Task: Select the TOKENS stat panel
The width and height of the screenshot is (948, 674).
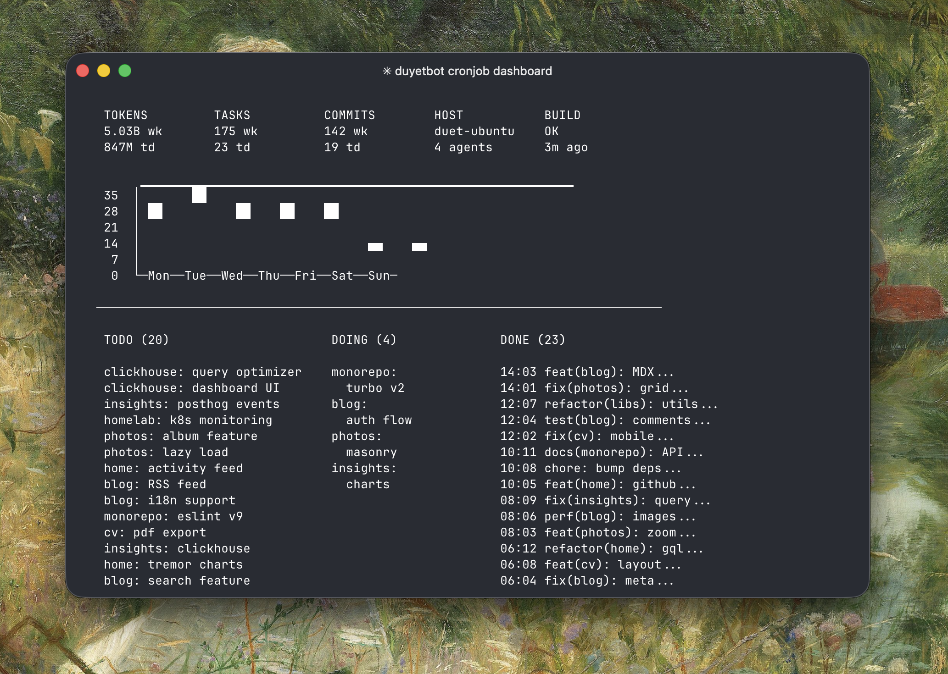Action: click(133, 131)
